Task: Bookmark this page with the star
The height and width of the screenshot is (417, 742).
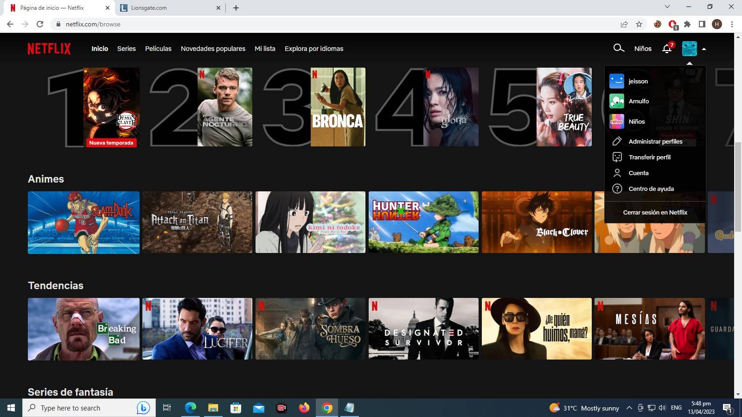Action: pos(639,24)
